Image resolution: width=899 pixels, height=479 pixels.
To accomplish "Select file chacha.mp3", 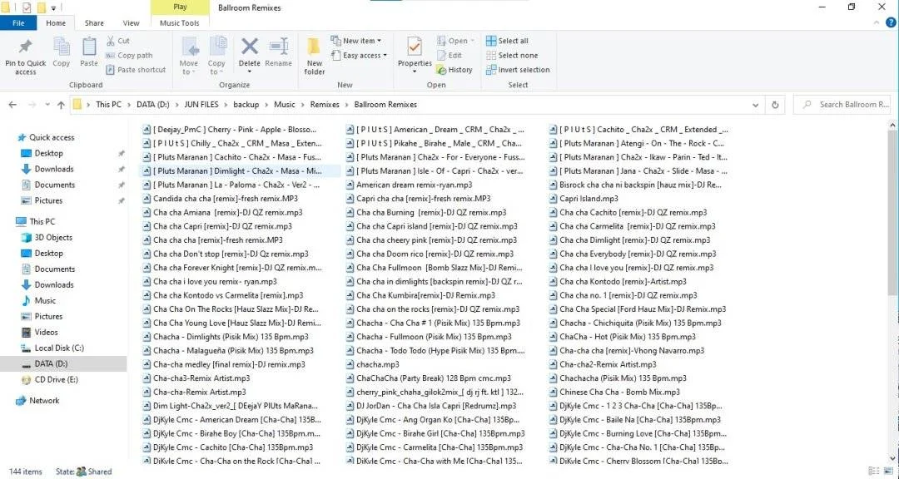I will (372, 364).
